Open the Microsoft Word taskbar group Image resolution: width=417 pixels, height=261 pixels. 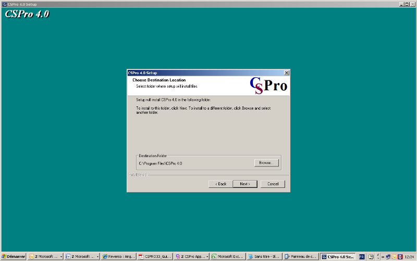pyautogui.click(x=82, y=256)
